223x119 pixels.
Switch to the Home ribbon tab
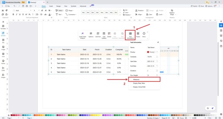tap(44, 6)
